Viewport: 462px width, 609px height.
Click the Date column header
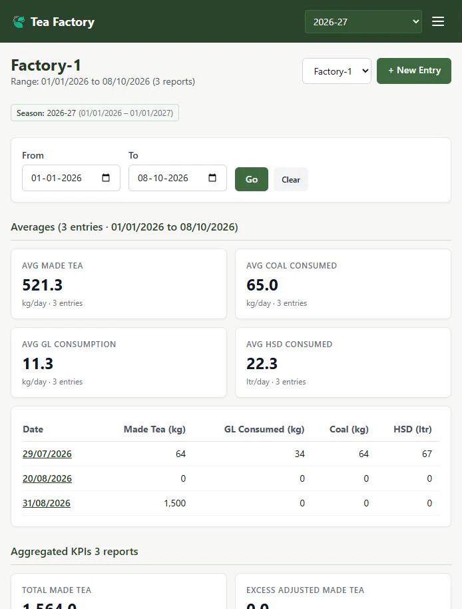pos(33,429)
